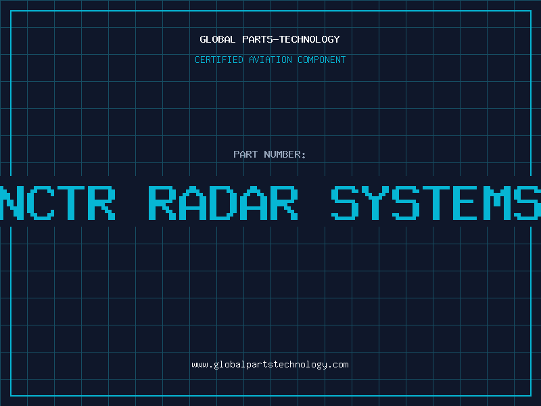Click the word PARTS-TECHNOLOGY in header
The height and width of the screenshot is (406, 541).
290,39
